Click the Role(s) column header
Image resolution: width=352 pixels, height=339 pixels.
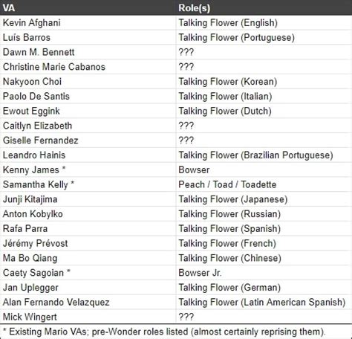(264, 7)
